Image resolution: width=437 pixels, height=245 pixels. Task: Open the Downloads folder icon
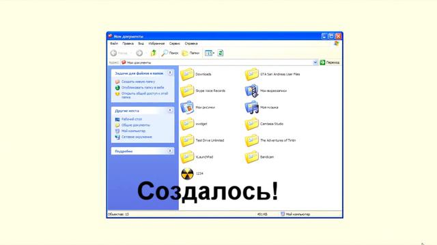[x=187, y=74]
